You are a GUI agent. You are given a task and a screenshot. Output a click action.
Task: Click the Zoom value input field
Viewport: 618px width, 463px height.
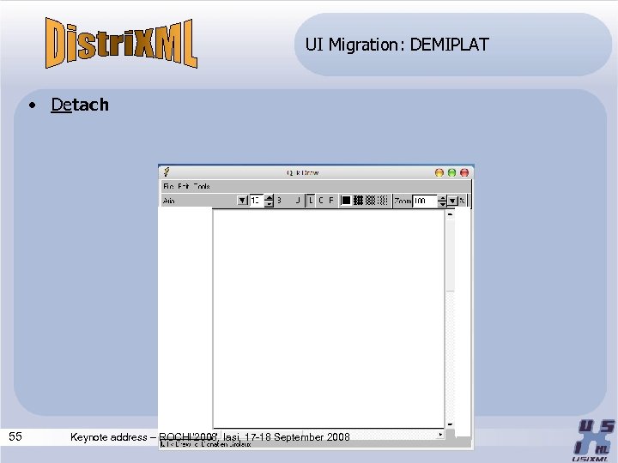click(x=425, y=201)
